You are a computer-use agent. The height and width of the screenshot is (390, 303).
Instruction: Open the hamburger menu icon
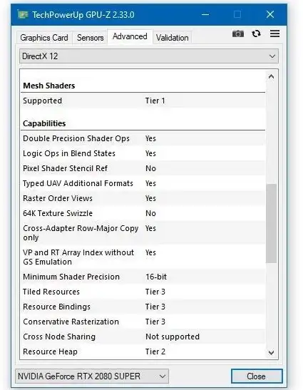click(274, 34)
